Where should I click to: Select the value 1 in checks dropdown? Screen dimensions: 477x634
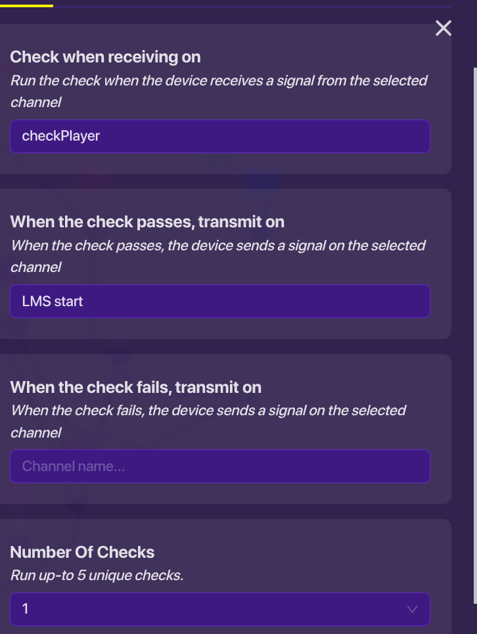pos(26,609)
